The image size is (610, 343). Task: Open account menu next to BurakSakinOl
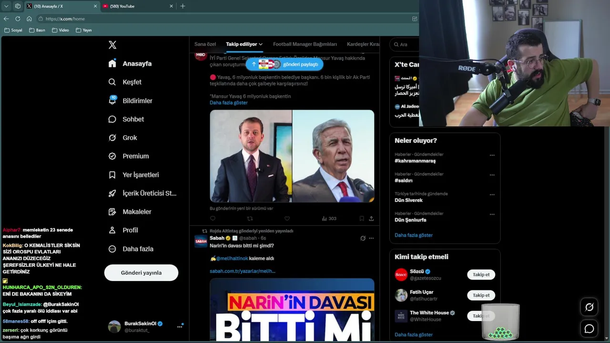click(180, 326)
